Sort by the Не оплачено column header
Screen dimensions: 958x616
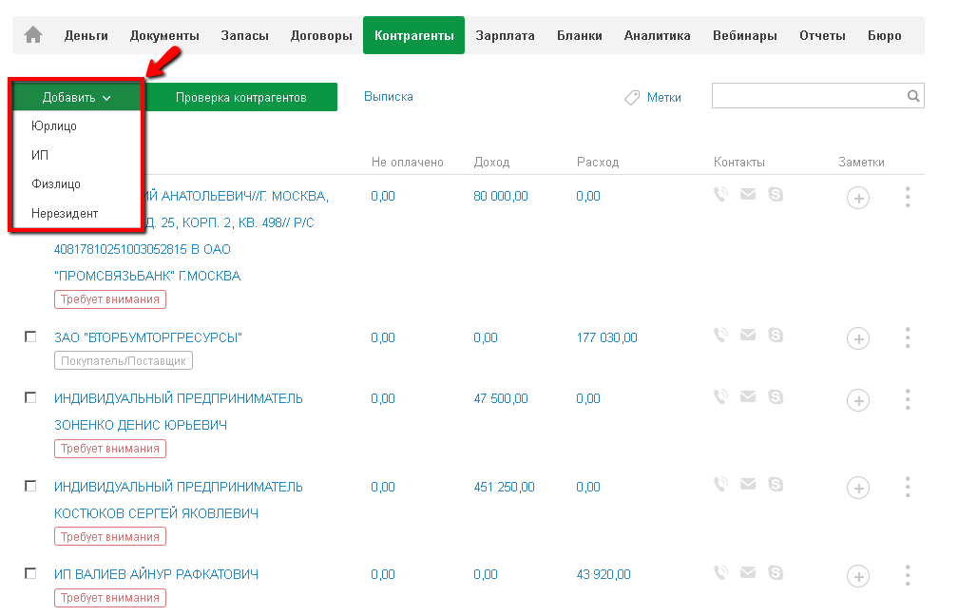tap(408, 162)
